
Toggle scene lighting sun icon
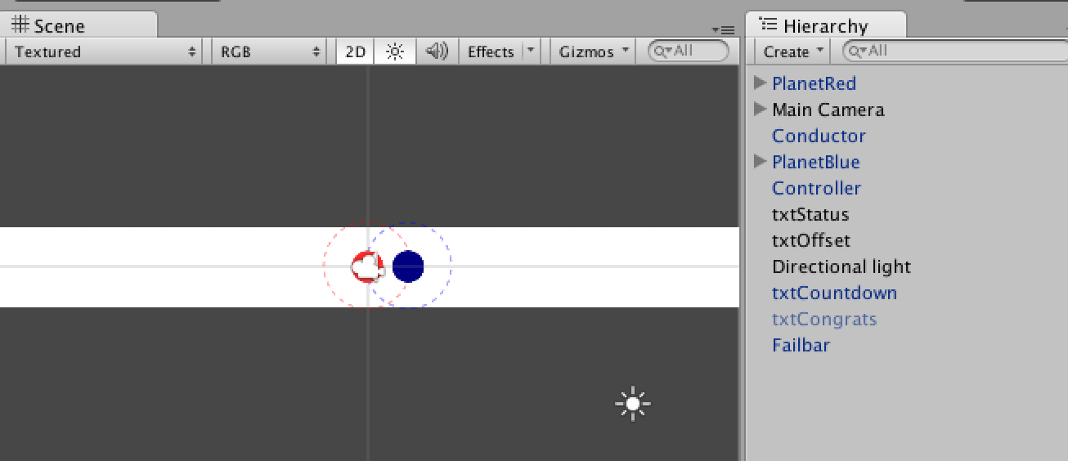(x=395, y=51)
